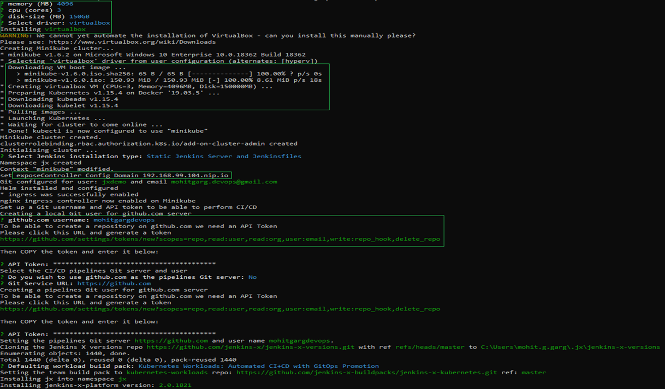
Task: Click the 'Creating virtualbox VM' line
Action: coord(136,87)
